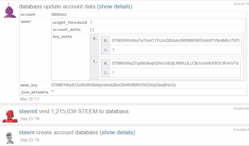Click the 'vest 1,215,039 STEEM to databass' text

click(84, 111)
